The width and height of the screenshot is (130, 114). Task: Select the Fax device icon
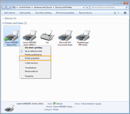(47, 36)
